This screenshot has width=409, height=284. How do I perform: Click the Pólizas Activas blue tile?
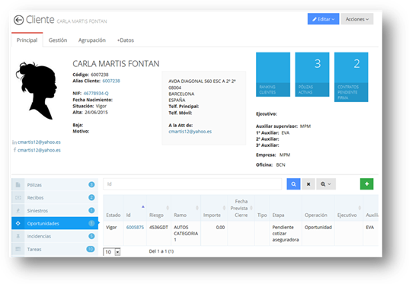[312, 75]
